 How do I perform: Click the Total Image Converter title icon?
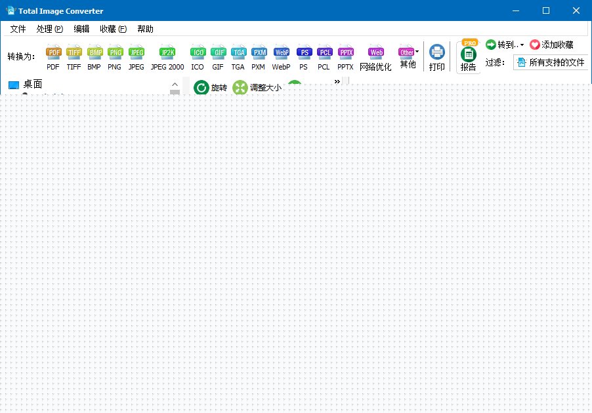tap(11, 10)
